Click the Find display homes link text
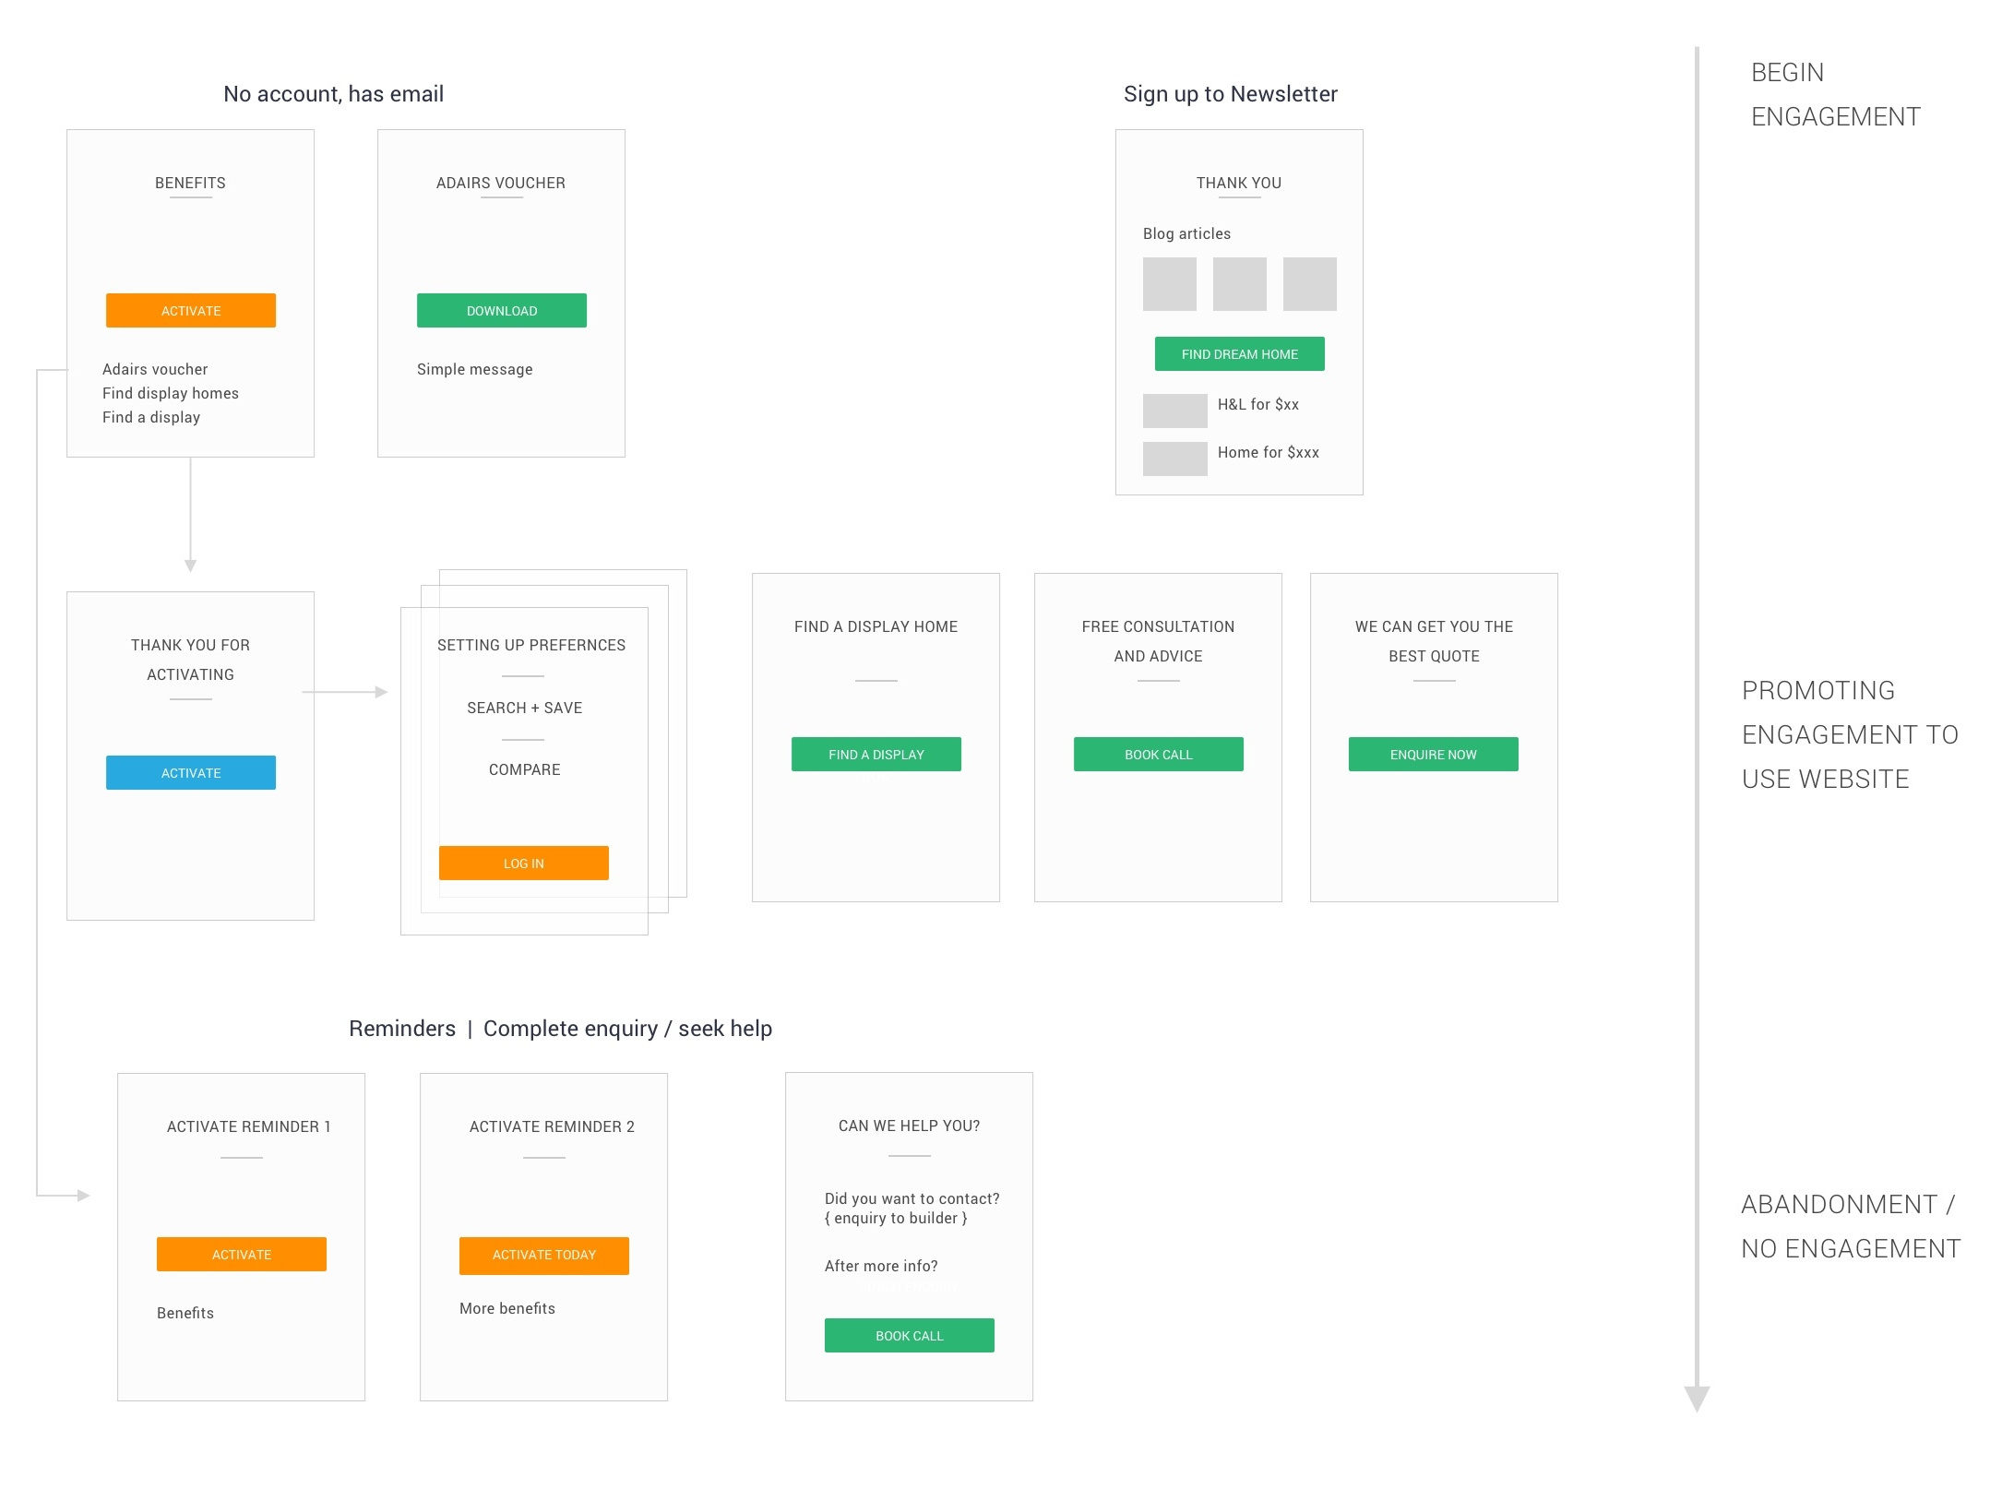 click(171, 393)
